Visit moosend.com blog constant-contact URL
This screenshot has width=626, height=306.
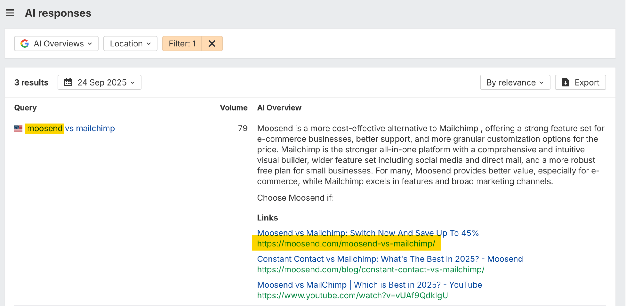click(x=370, y=270)
